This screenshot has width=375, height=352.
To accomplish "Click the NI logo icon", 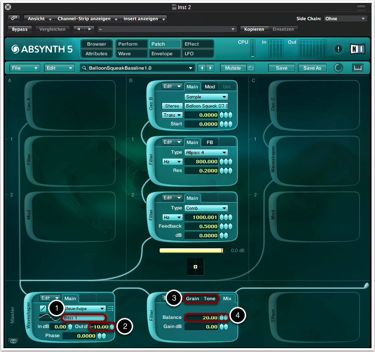I will pos(356,49).
